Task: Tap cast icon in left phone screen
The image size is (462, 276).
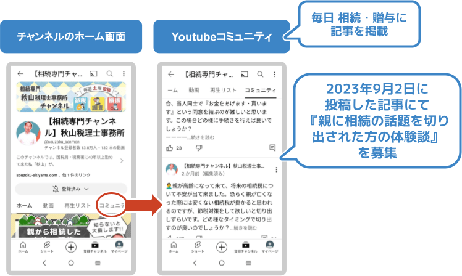Action: tap(94, 74)
